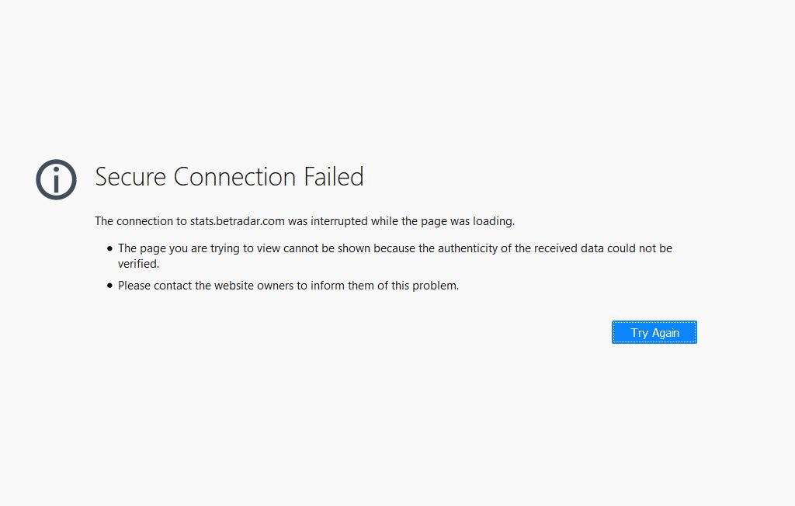795x506 pixels.
Task: Click the word "Failed" in the heading
Action: point(333,177)
